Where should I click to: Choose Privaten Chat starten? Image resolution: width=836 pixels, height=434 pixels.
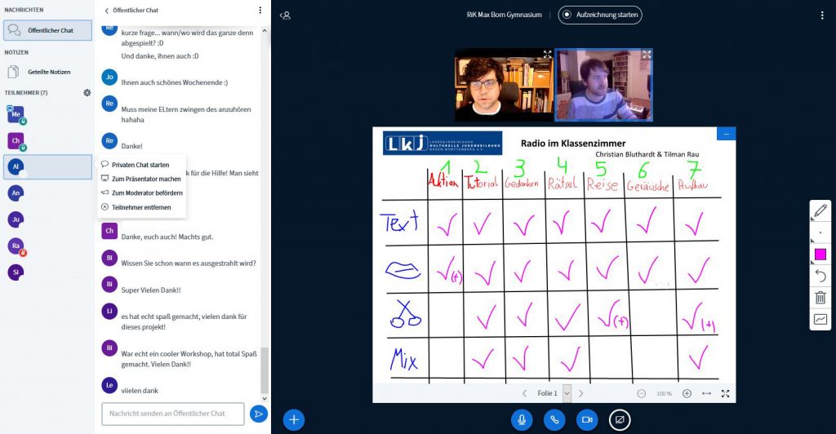point(140,165)
